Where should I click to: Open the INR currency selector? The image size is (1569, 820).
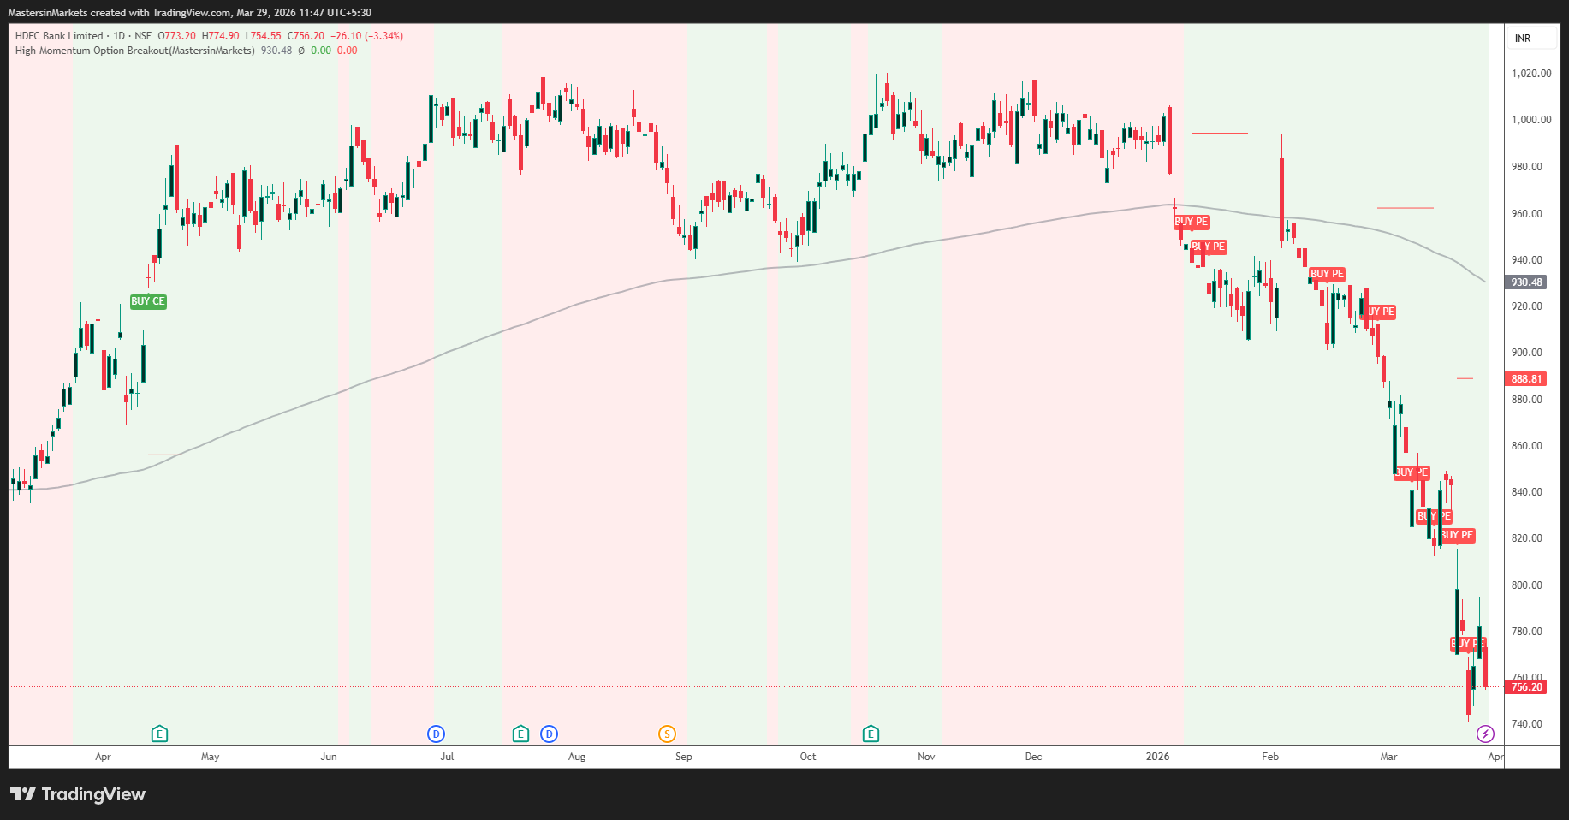pos(1523,39)
